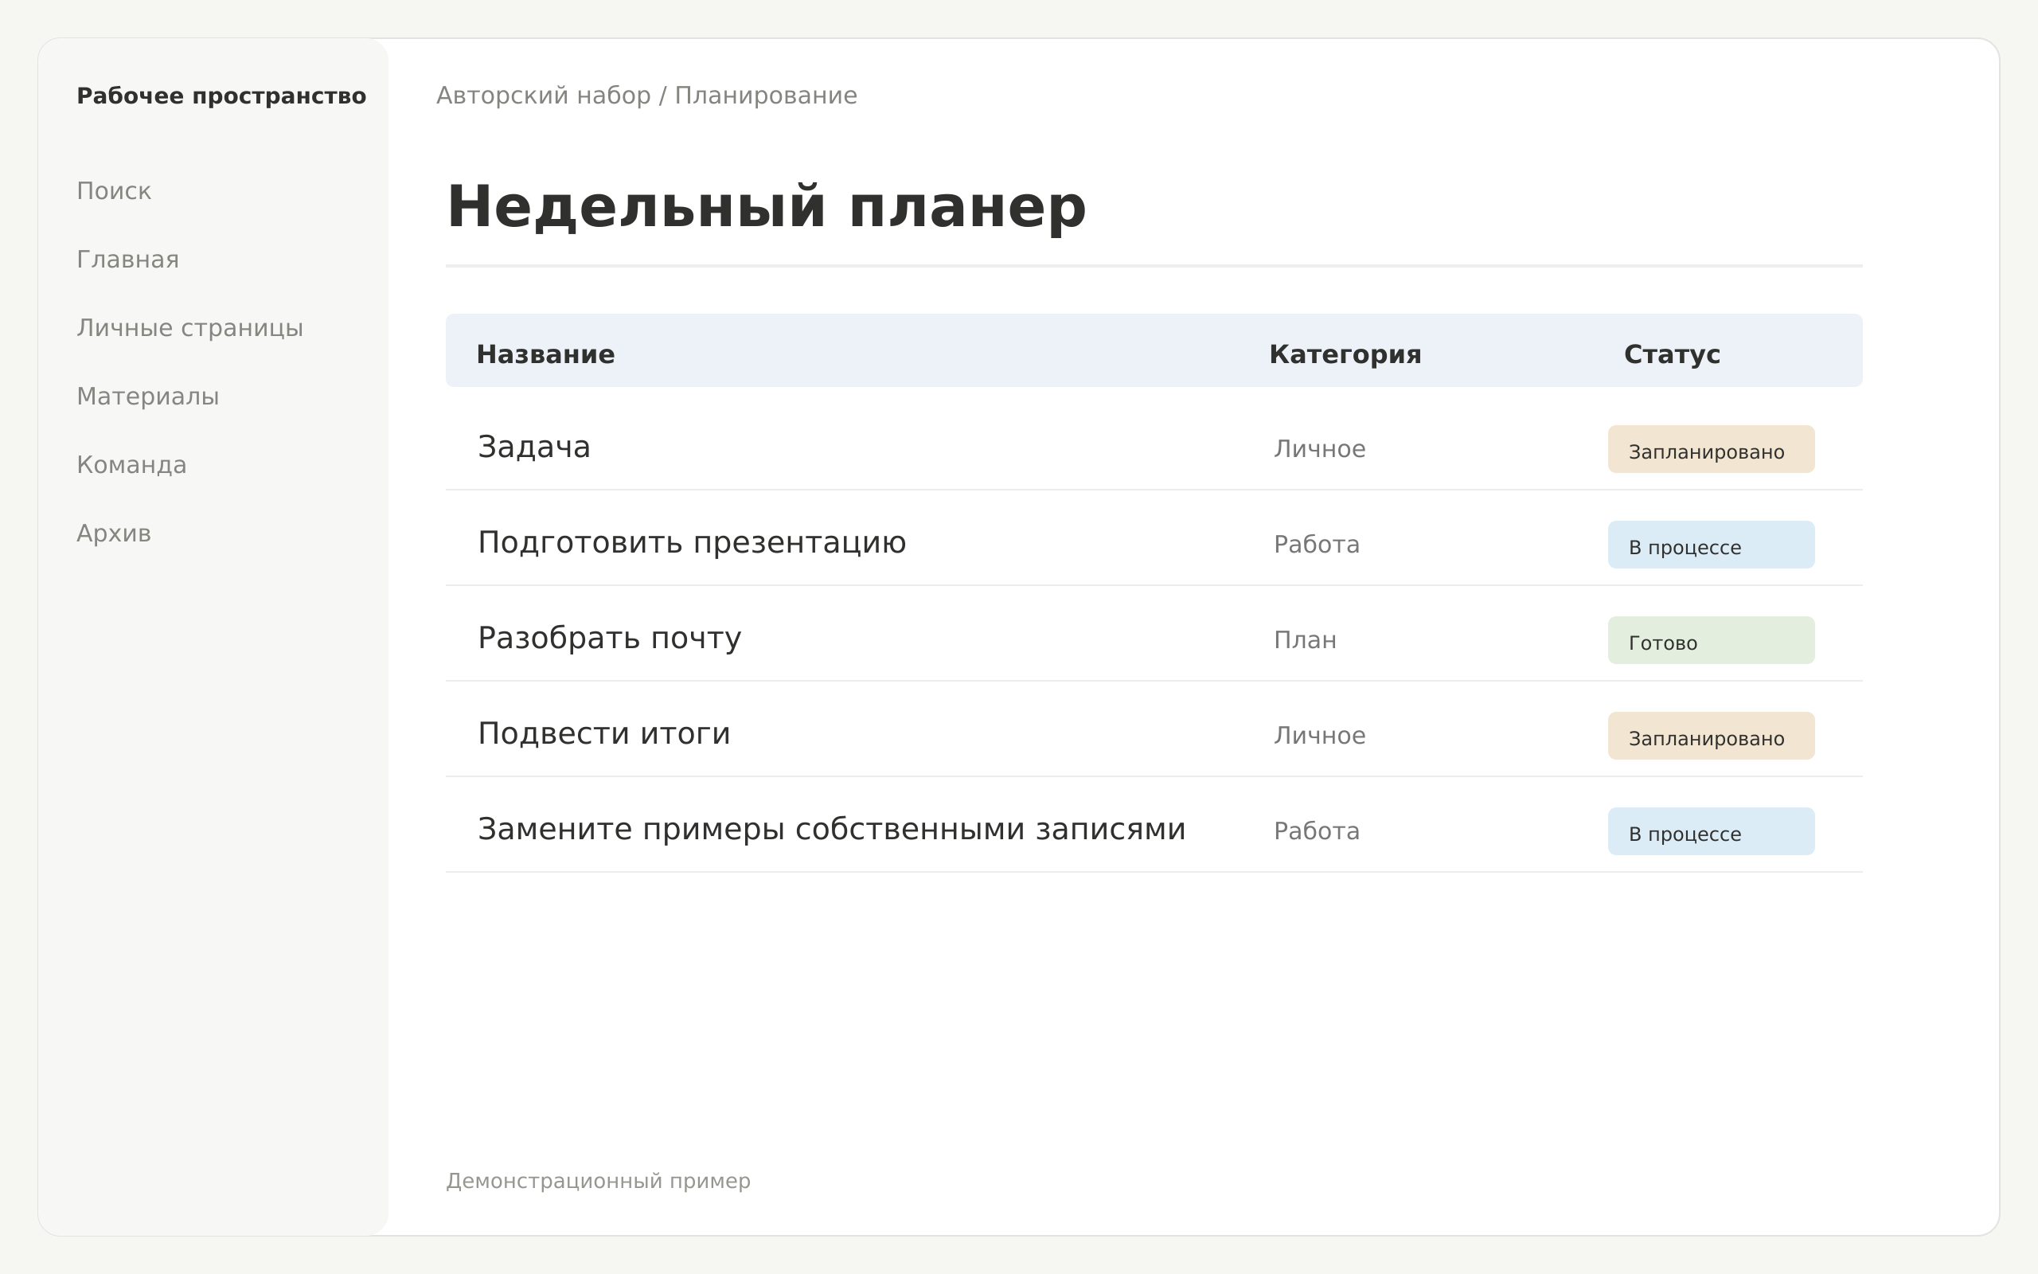
Task: Open the Подготовить презентацию task
Action: (x=693, y=542)
